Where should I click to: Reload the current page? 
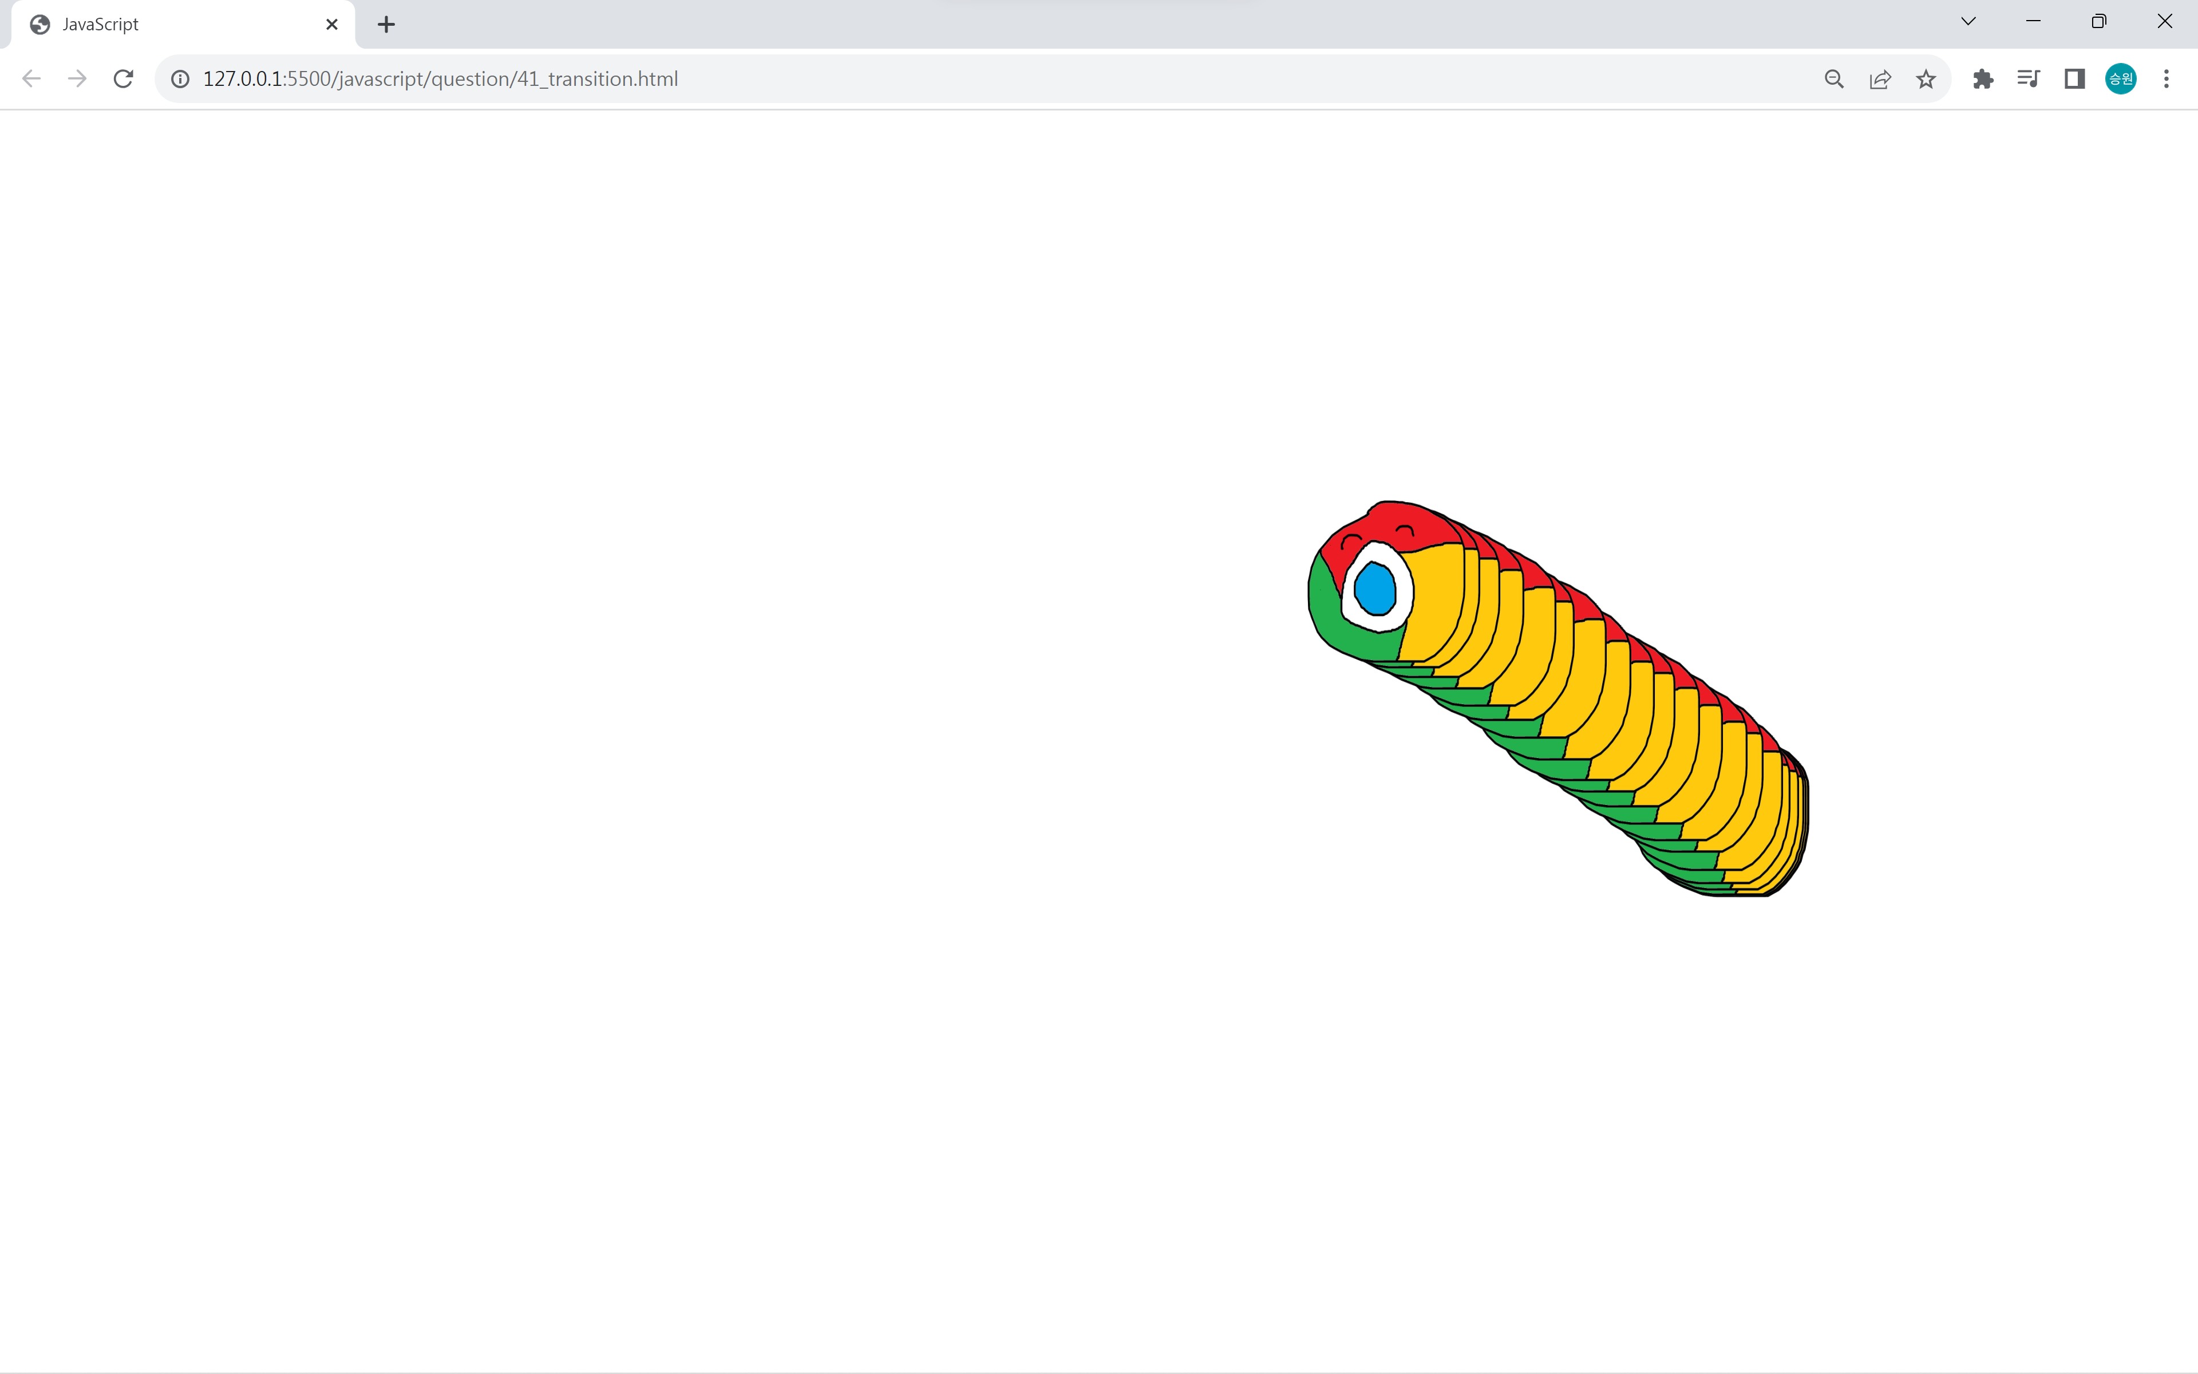point(124,79)
